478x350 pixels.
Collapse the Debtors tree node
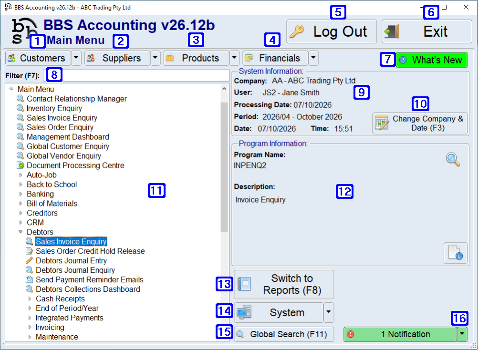(21, 232)
